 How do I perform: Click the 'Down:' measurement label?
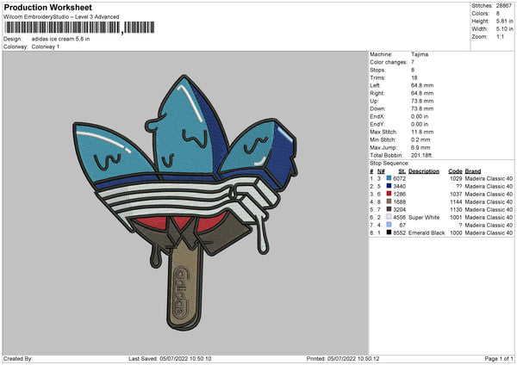pyautogui.click(x=377, y=108)
